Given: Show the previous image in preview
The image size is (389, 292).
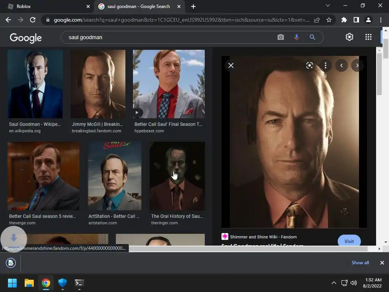Looking at the screenshot, I should pyautogui.click(x=342, y=65).
